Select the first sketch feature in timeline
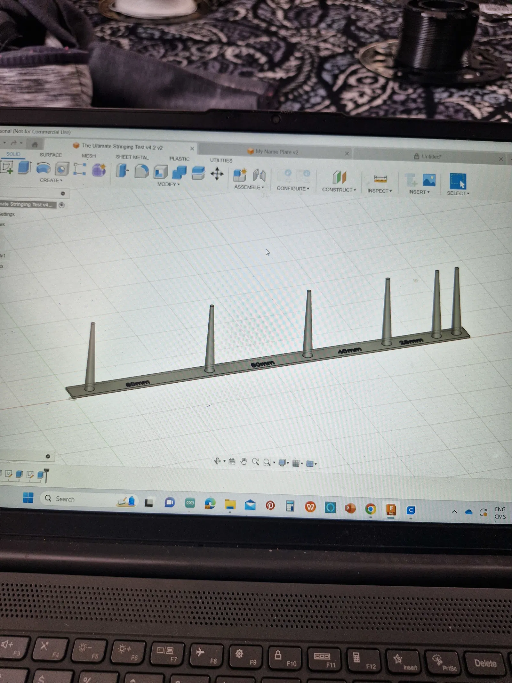 tap(9, 473)
